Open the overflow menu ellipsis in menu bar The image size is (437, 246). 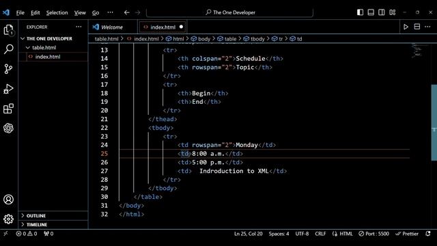(x=111, y=12)
